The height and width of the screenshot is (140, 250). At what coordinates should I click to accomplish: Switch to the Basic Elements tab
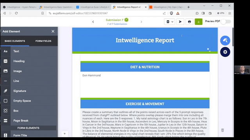15,41
